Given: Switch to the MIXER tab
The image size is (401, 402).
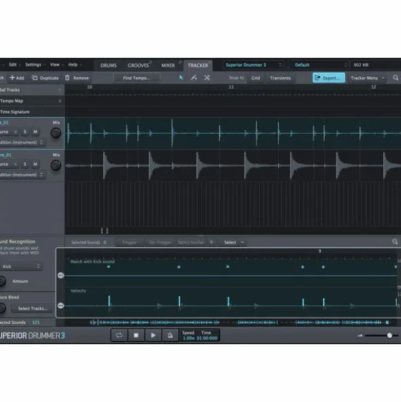Looking at the screenshot, I should tap(168, 65).
